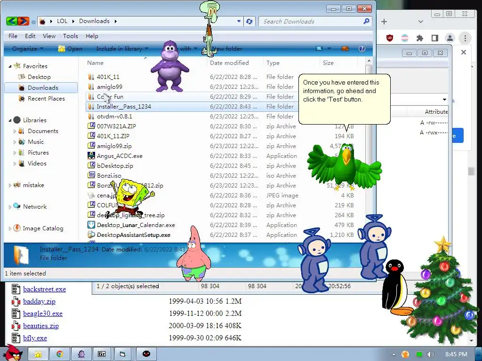Select the 401K_11 folder icon
This screenshot has width=482, height=361.
[91, 77]
